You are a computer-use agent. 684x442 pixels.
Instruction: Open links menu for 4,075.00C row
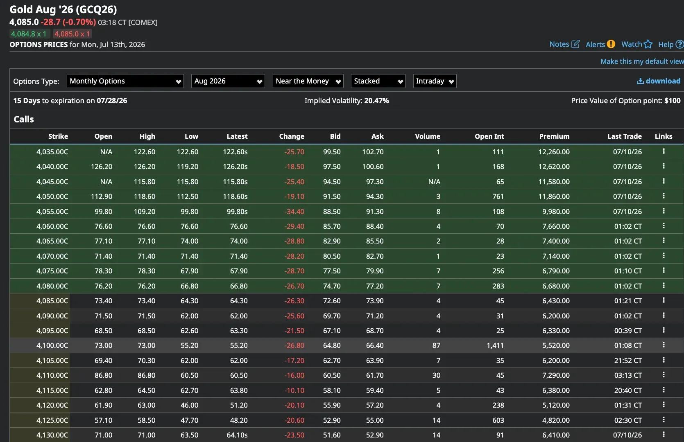[x=664, y=271]
